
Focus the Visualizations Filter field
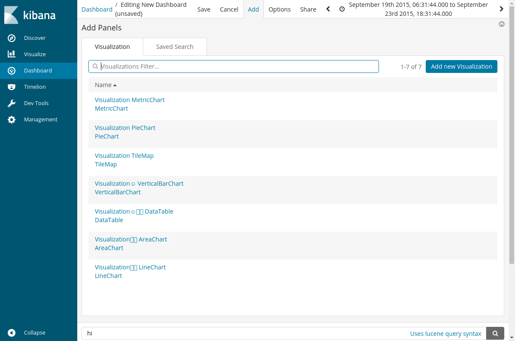233,66
